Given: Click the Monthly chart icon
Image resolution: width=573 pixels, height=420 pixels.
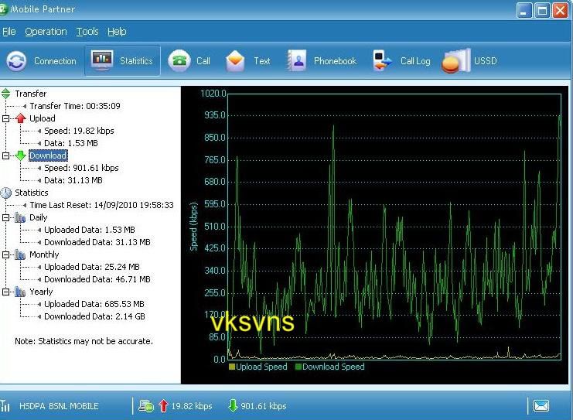Looking at the screenshot, I should (x=20, y=254).
